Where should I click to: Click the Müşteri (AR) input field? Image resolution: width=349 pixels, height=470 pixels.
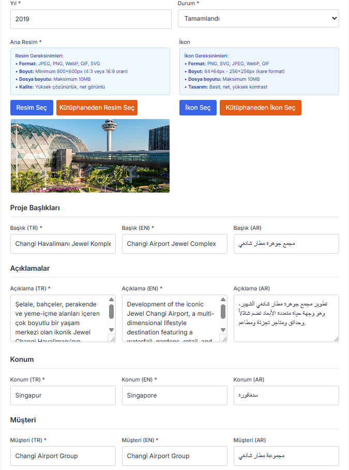[x=286, y=456]
